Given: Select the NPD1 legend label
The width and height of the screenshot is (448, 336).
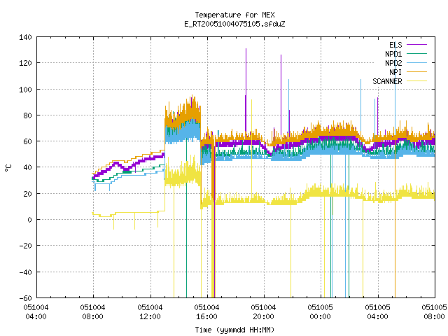Looking at the screenshot, I should (x=393, y=54).
